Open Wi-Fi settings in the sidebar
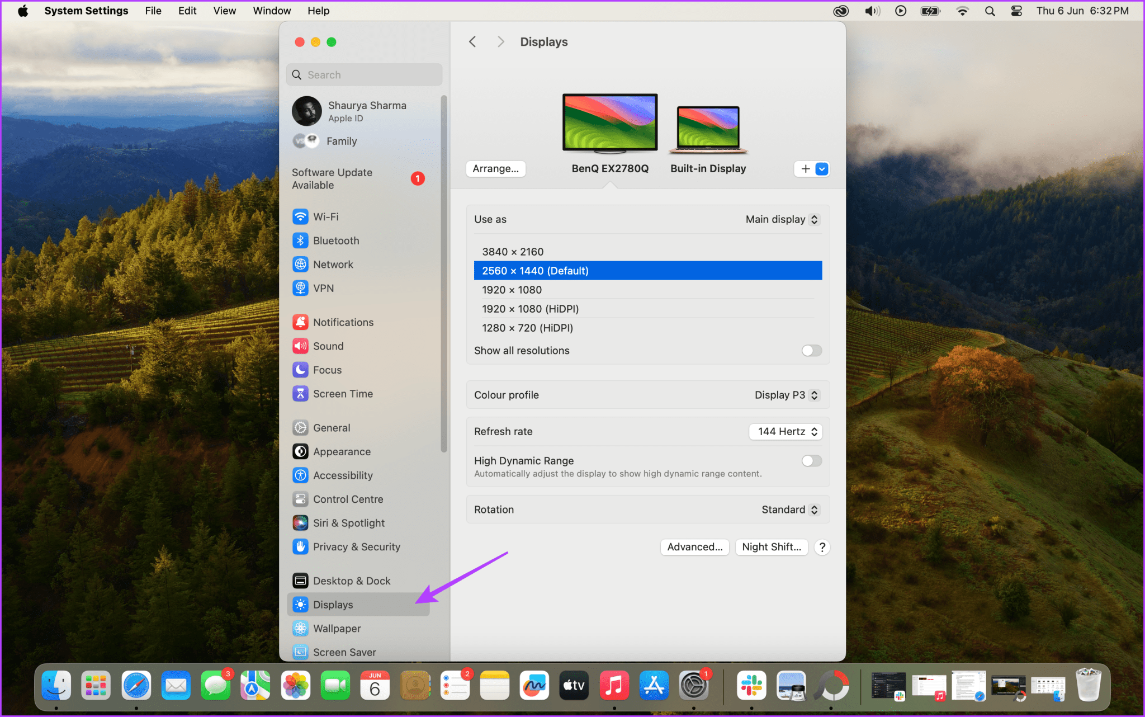 point(326,216)
